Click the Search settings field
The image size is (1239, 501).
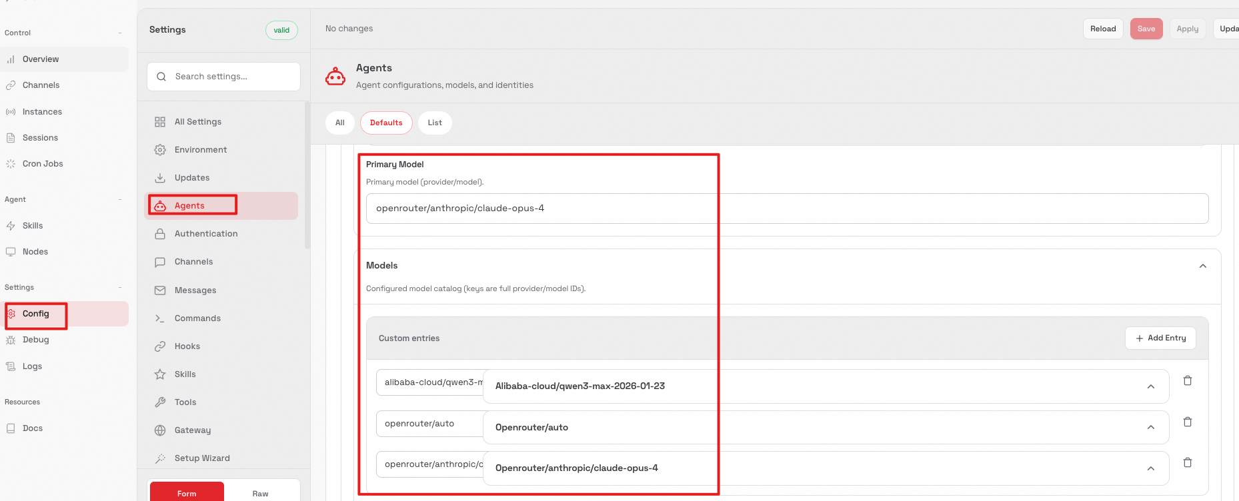pyautogui.click(x=223, y=77)
